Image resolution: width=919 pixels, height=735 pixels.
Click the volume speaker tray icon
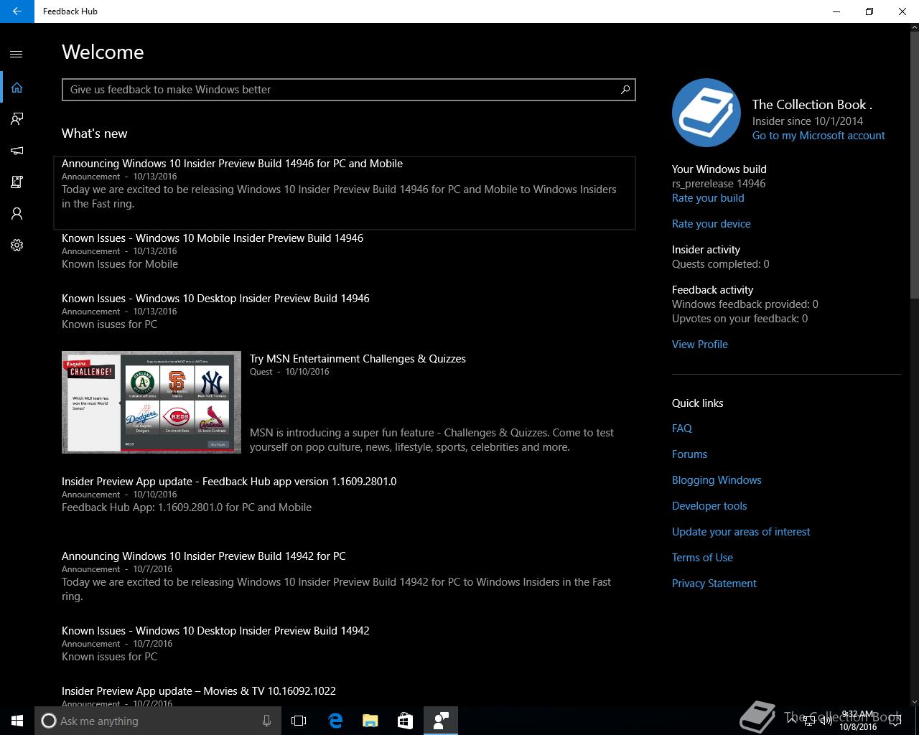(826, 721)
